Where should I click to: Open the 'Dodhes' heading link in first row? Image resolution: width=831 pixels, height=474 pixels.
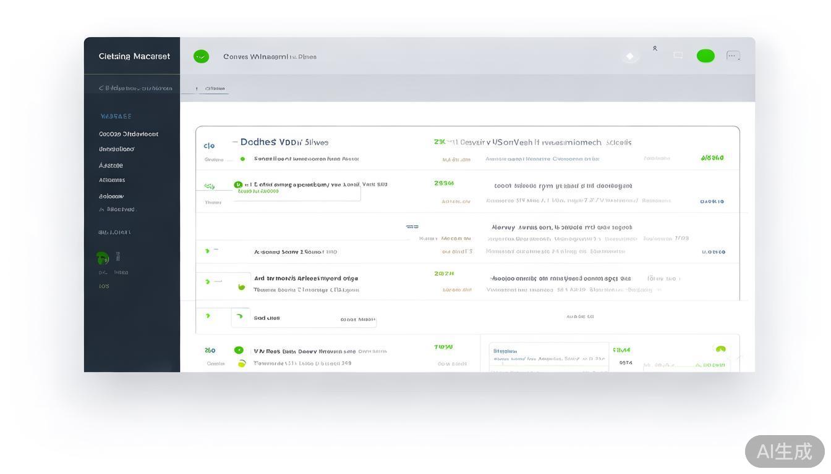pos(258,142)
